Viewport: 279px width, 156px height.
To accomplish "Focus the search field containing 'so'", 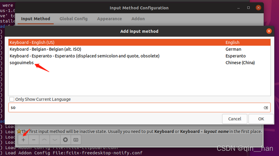I will pyautogui.click(x=139, y=108).
